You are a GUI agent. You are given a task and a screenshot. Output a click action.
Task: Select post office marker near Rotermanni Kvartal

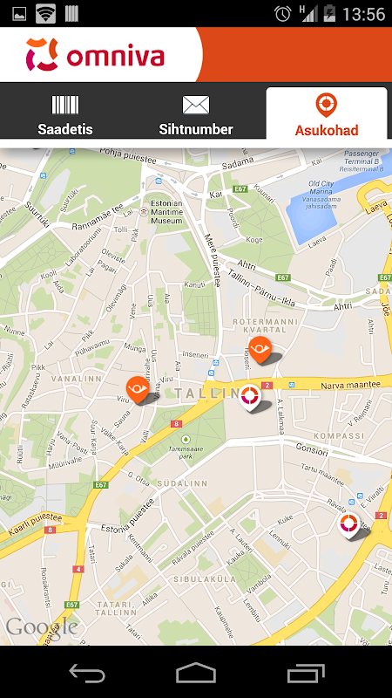click(260, 350)
